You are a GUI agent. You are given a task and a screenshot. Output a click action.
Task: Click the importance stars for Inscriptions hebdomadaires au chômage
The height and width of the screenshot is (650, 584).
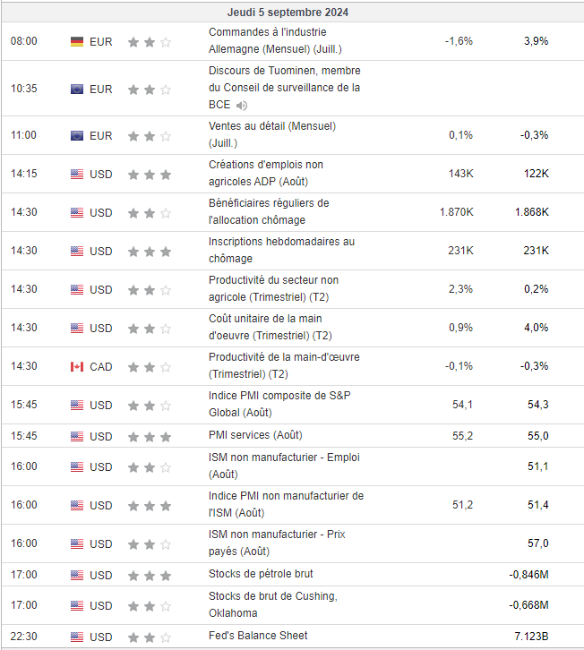(149, 252)
